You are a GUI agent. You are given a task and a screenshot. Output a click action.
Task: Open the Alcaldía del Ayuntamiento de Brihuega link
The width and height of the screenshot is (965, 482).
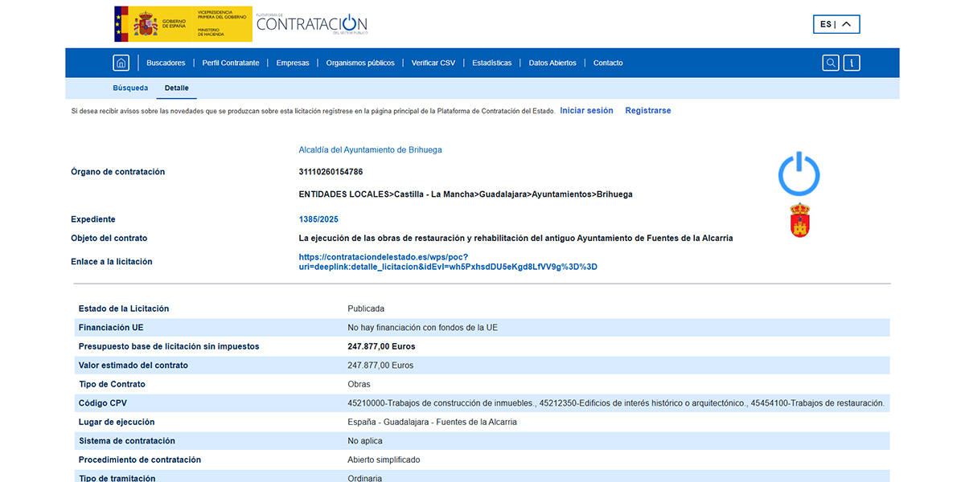[x=370, y=149]
